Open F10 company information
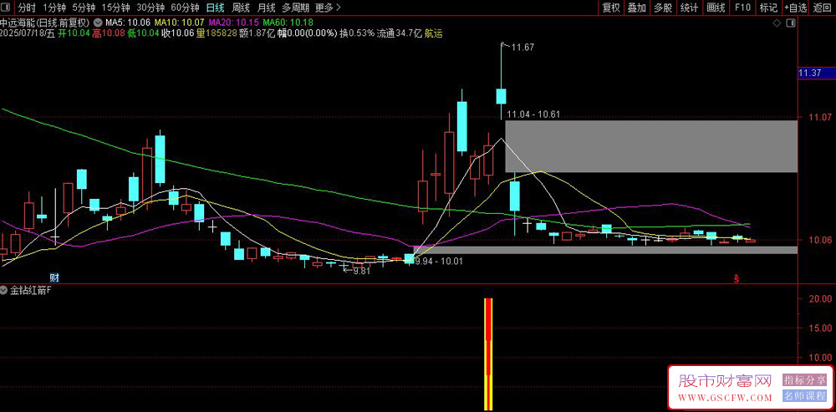836x412 pixels. coord(742,8)
